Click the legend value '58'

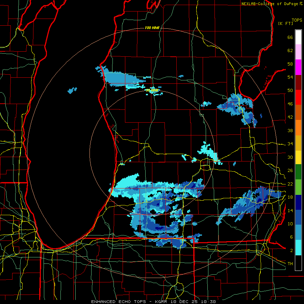(x=290, y=64)
